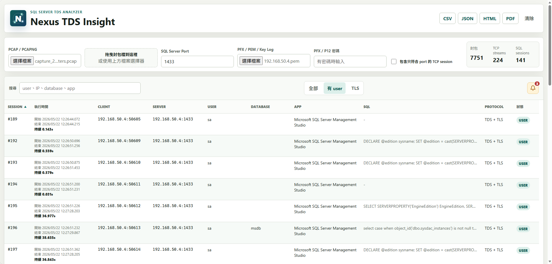The height and width of the screenshot is (264, 552).
Task: Focus the SQL Server Port field
Action: click(197, 62)
